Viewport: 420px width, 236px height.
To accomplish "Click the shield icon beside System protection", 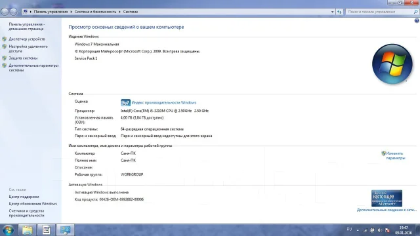I will (x=5, y=58).
